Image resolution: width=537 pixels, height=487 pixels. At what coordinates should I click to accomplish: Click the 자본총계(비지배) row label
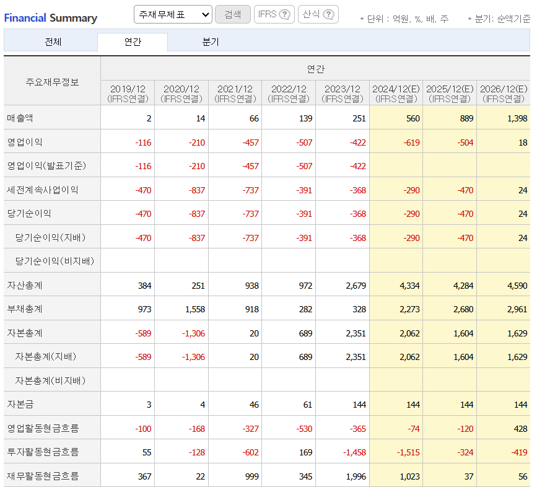(x=50, y=380)
